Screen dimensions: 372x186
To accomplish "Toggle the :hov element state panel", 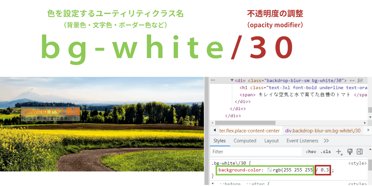I will (x=311, y=152).
